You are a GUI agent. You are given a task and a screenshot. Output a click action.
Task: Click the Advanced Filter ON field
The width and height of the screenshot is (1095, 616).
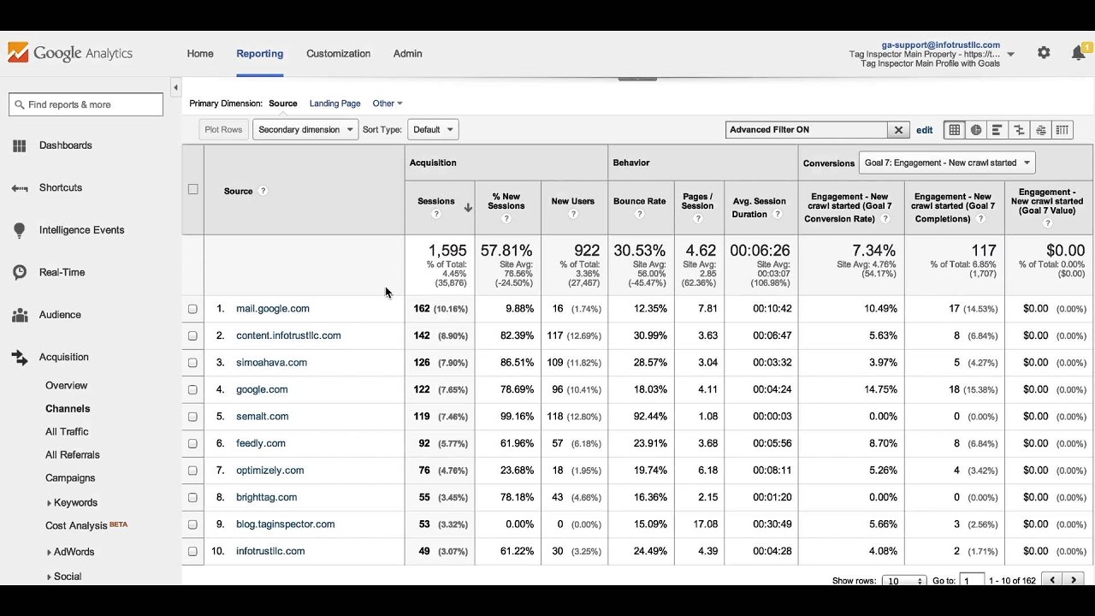(x=807, y=130)
